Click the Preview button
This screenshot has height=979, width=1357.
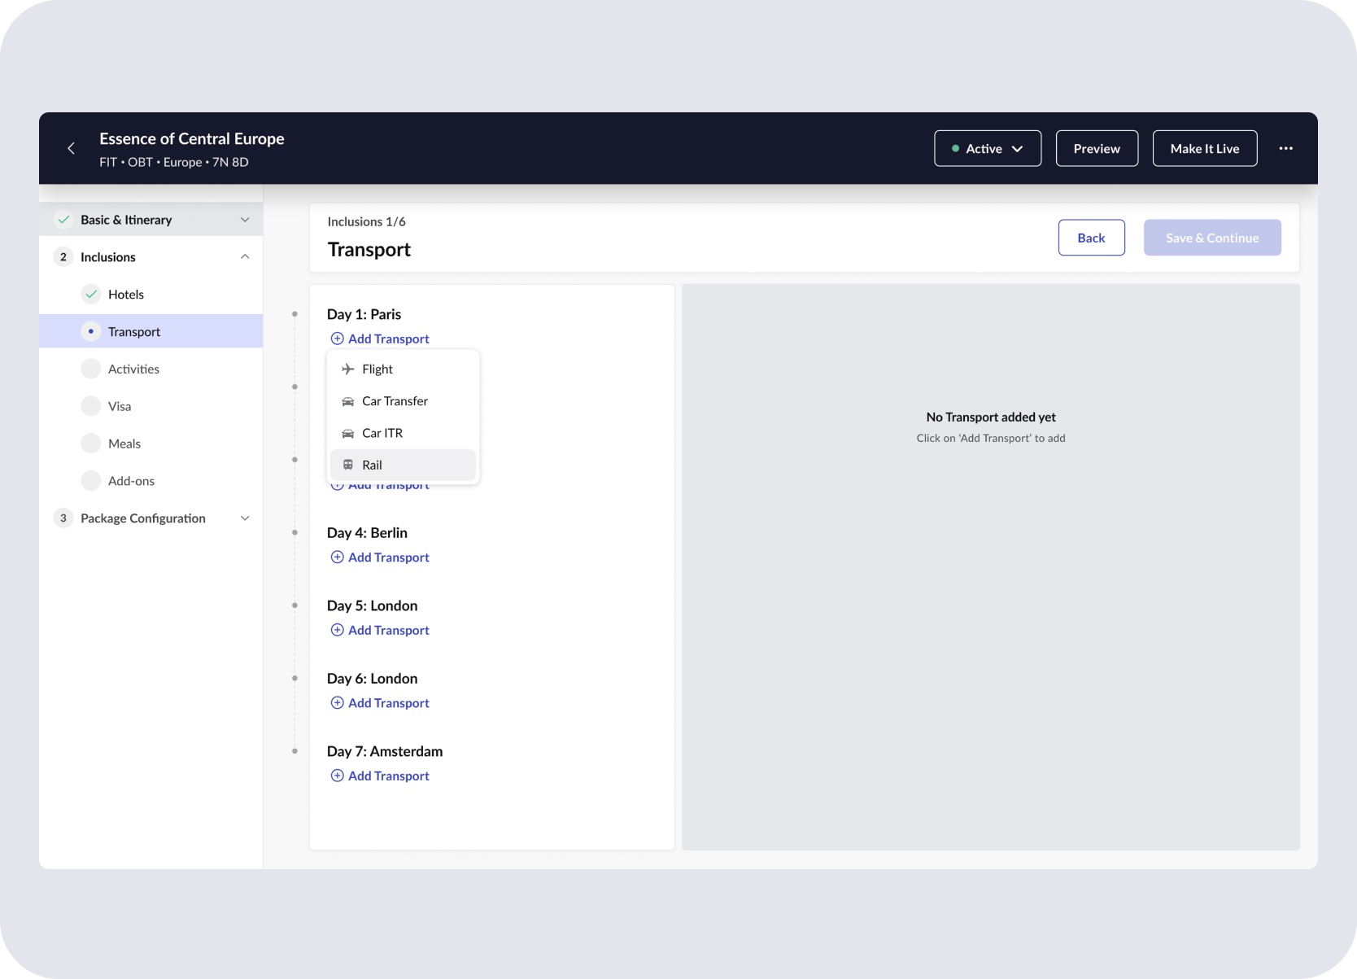click(x=1097, y=148)
